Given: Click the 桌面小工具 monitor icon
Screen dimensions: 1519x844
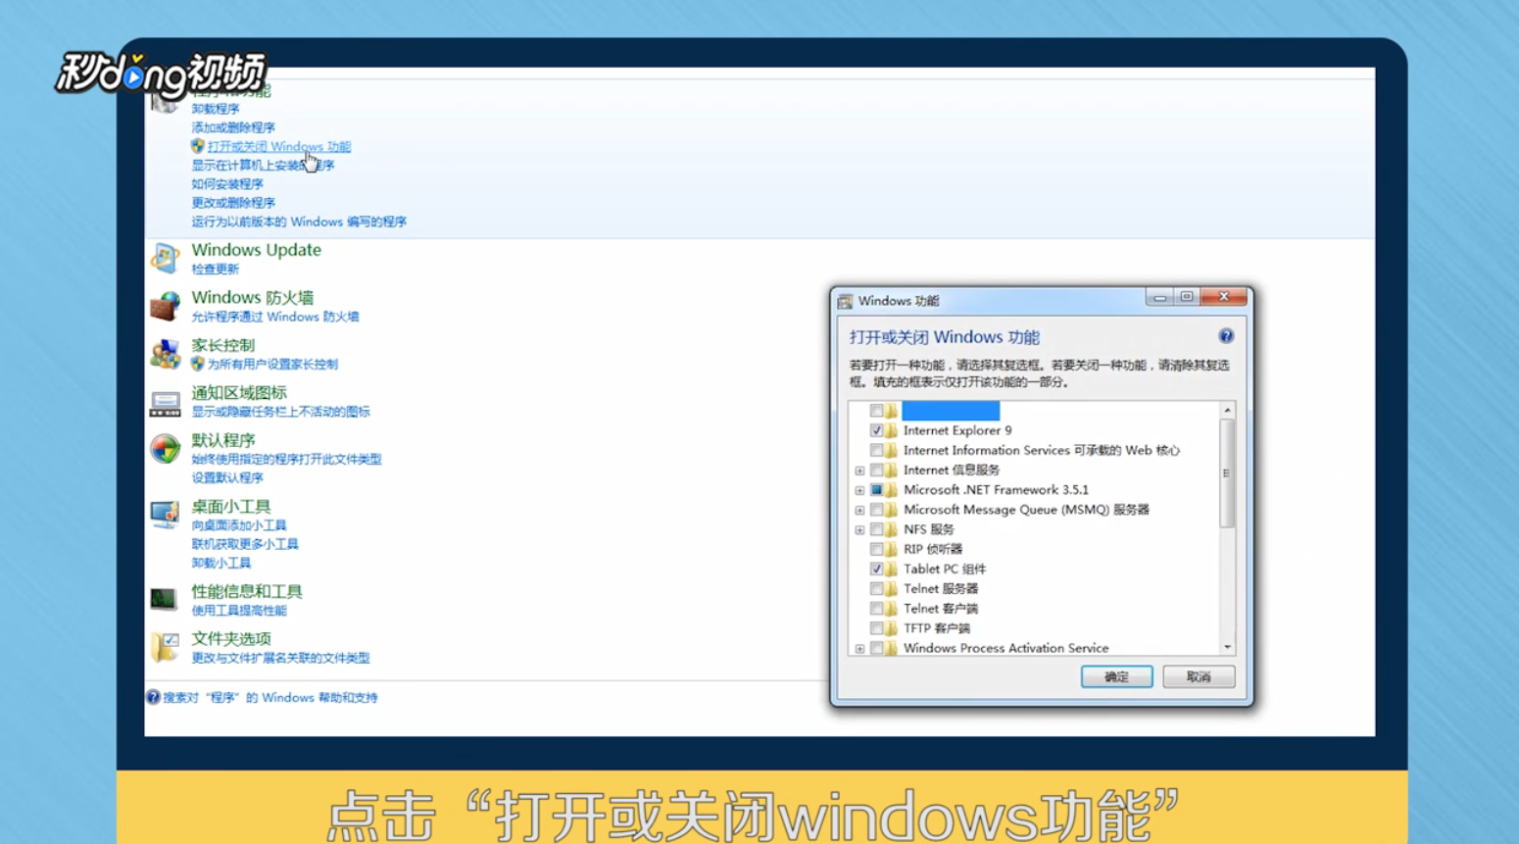Looking at the screenshot, I should (165, 515).
